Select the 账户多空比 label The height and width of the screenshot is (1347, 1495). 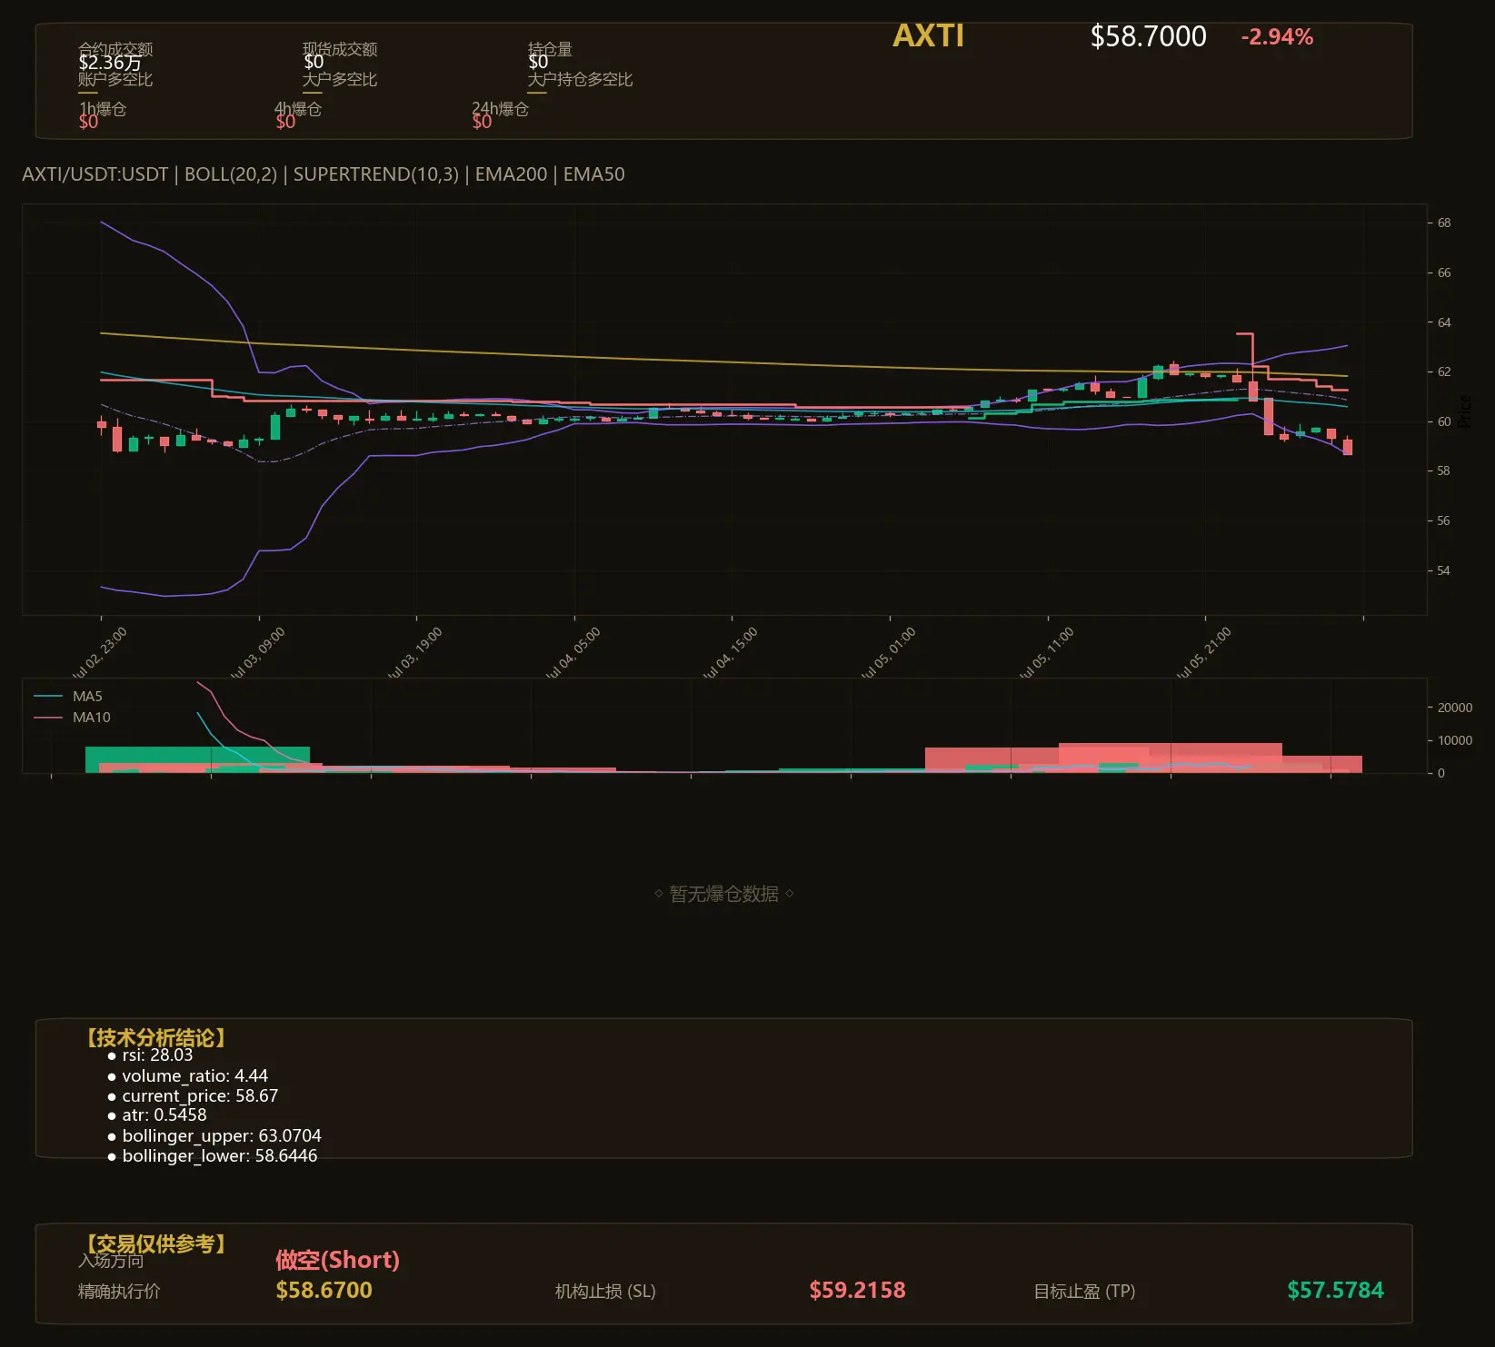(x=115, y=79)
